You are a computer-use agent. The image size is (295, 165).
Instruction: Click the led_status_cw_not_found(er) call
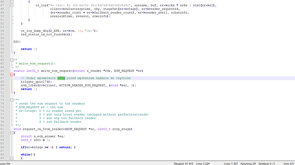(x=47, y=34)
